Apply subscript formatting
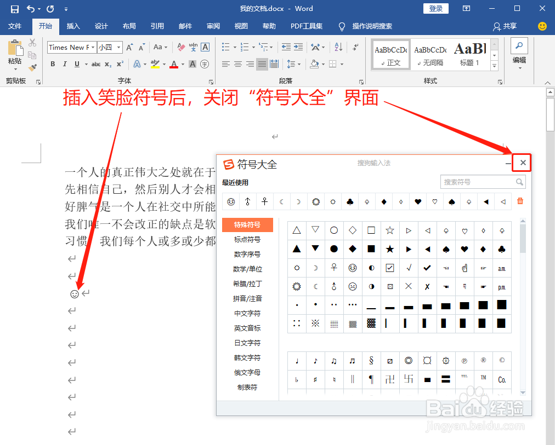The width and height of the screenshot is (555, 445). pyautogui.click(x=107, y=64)
